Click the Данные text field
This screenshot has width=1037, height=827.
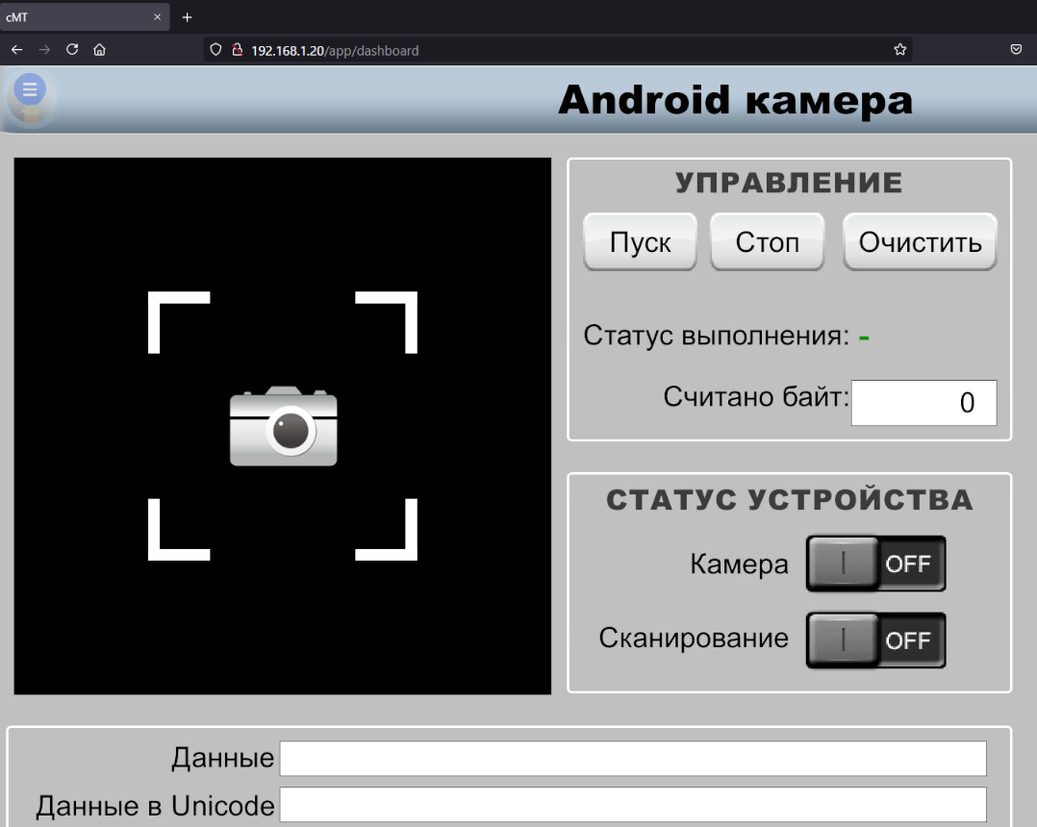point(632,759)
